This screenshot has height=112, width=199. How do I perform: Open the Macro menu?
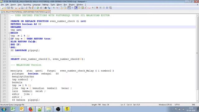[59, 5]
